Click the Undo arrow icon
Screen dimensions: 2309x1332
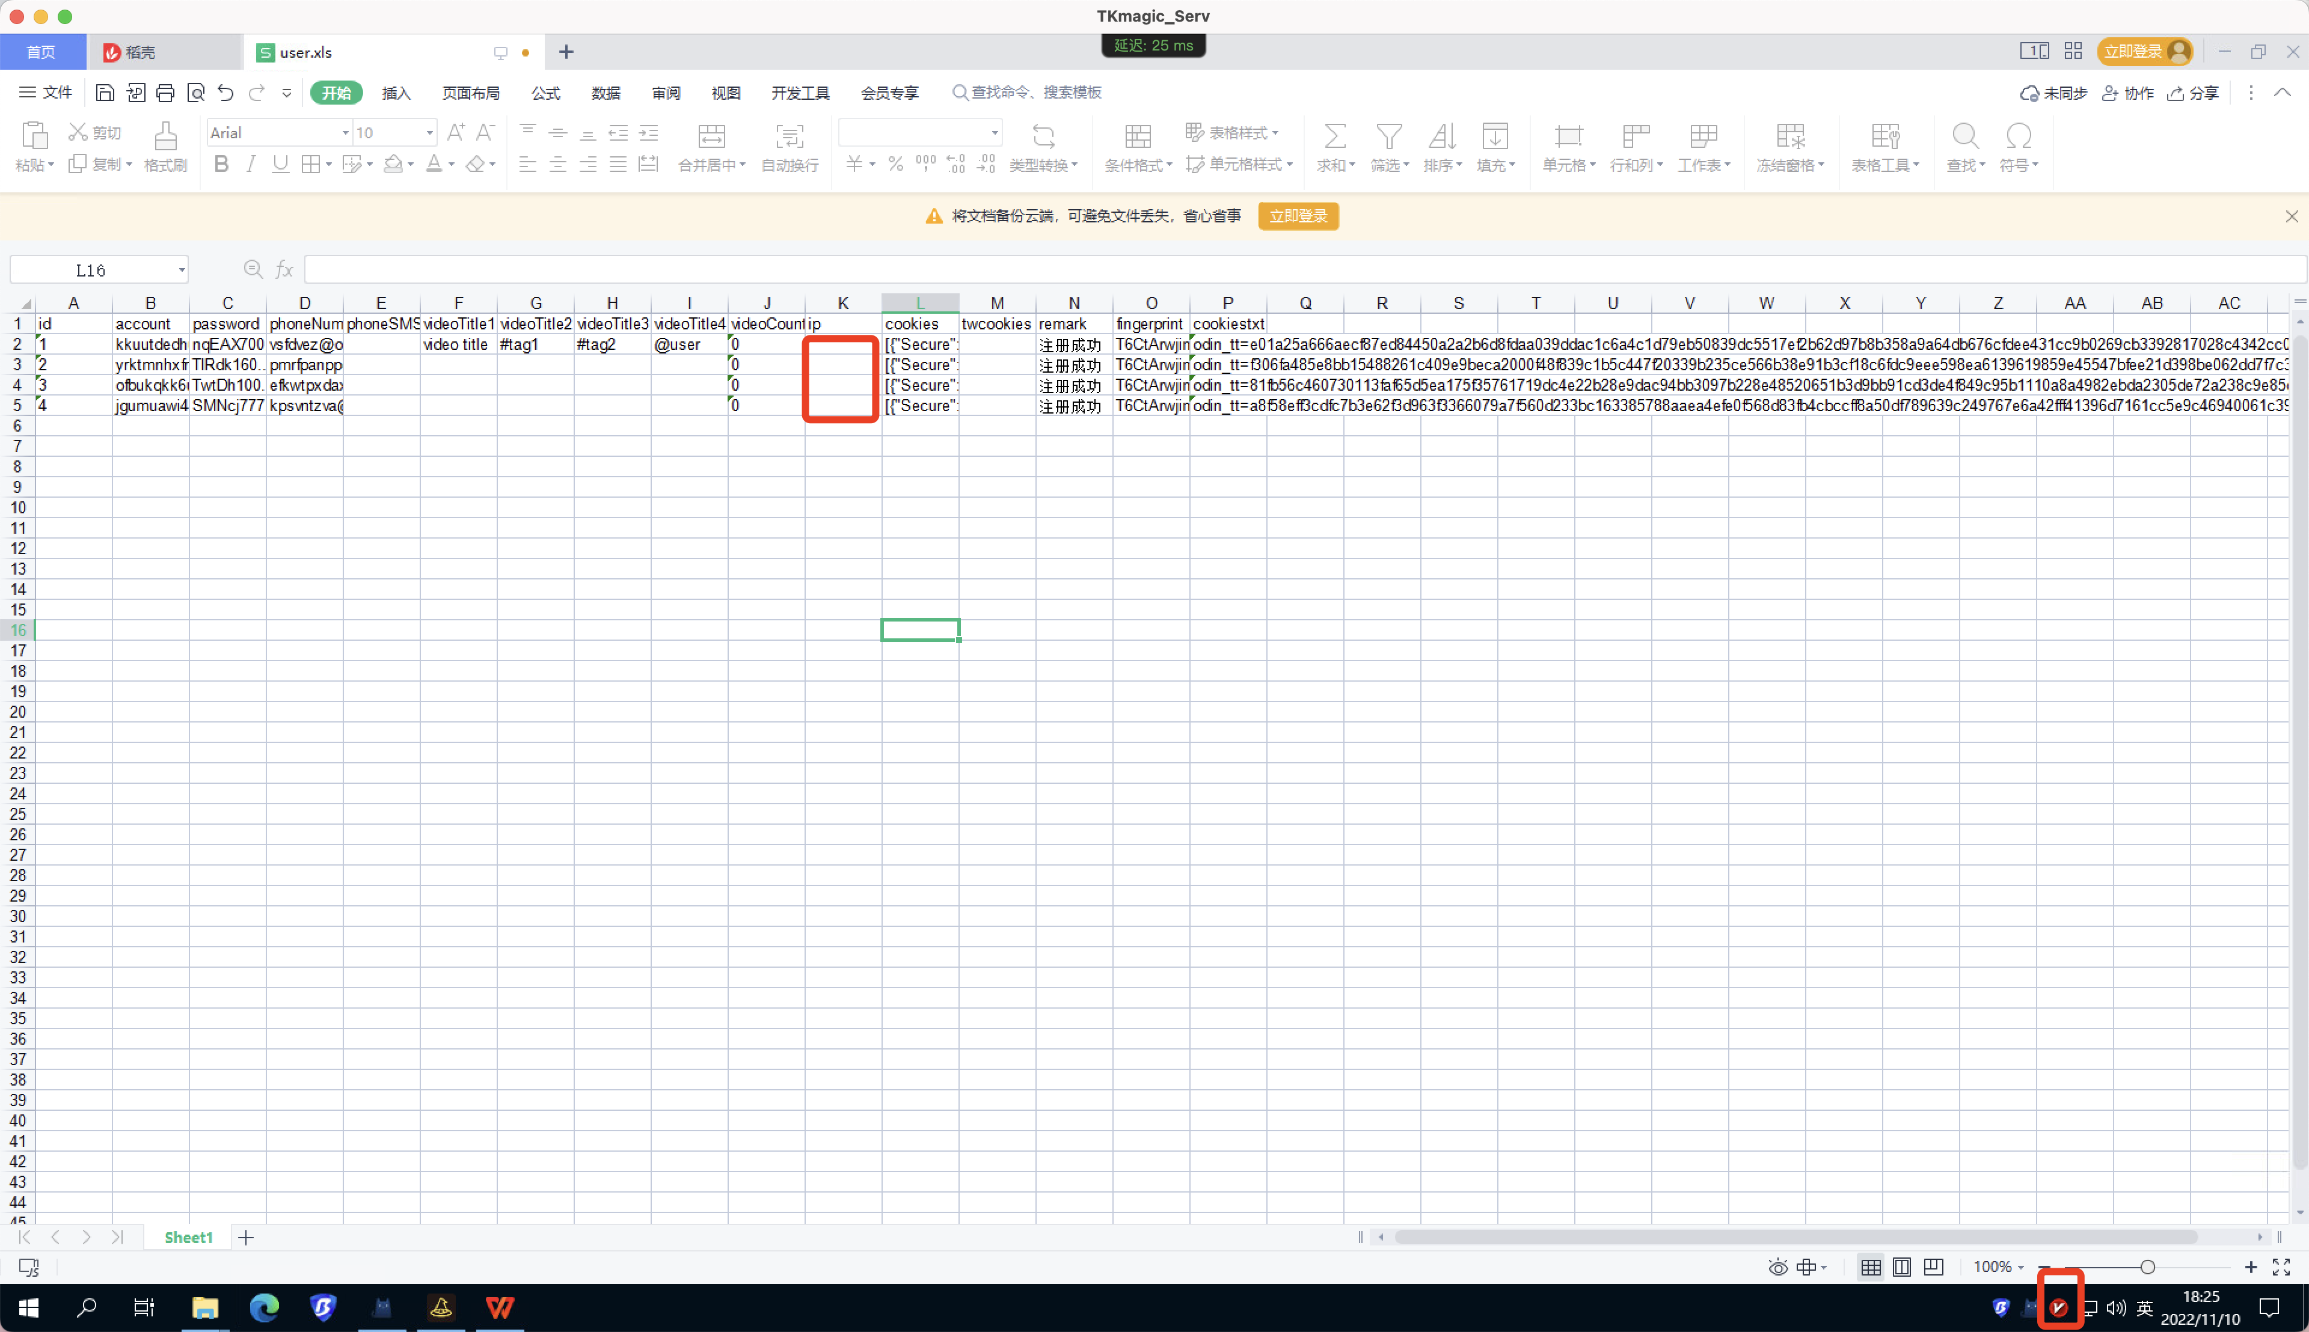pos(225,93)
